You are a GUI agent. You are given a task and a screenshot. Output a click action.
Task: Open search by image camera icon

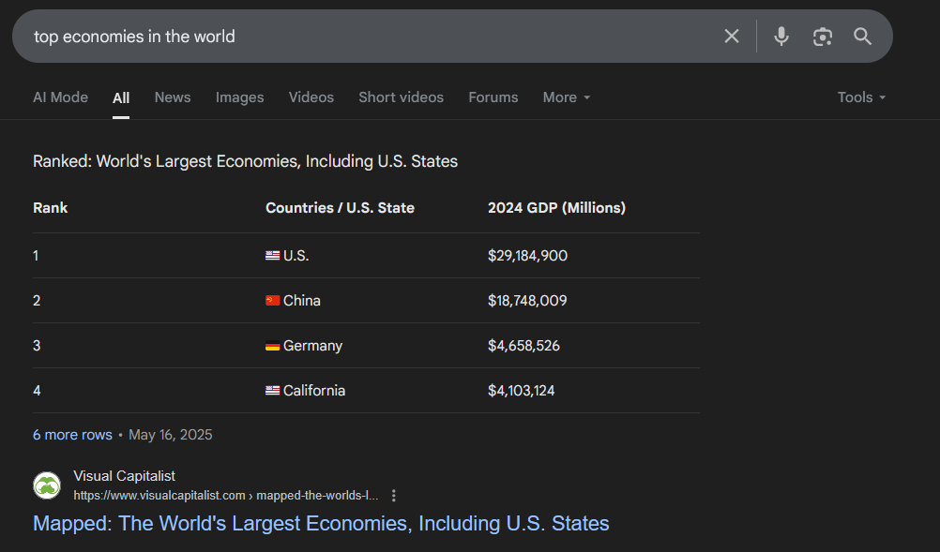coord(823,37)
